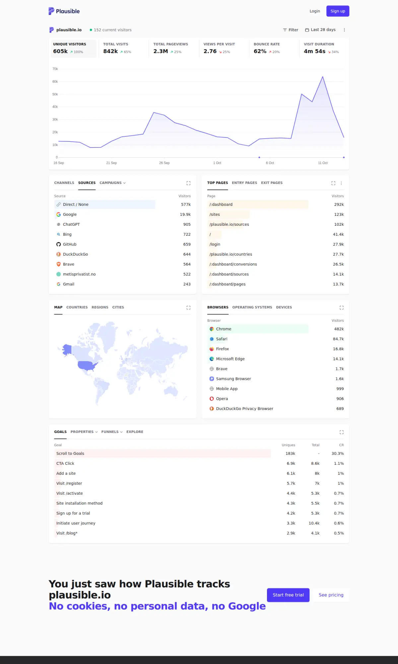Filter by the Visit /register goal
398x664 pixels.
point(199,483)
